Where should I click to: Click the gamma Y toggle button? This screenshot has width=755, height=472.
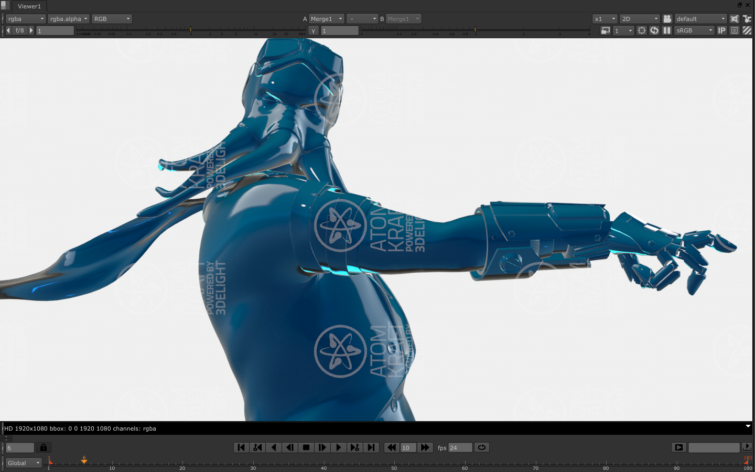[x=314, y=30]
